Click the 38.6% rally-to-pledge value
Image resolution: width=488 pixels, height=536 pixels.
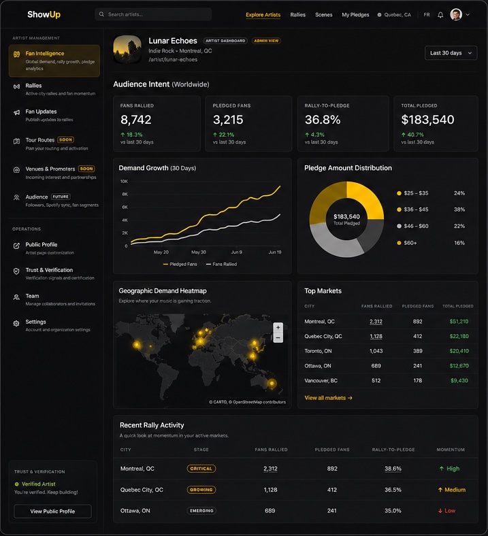(393, 469)
